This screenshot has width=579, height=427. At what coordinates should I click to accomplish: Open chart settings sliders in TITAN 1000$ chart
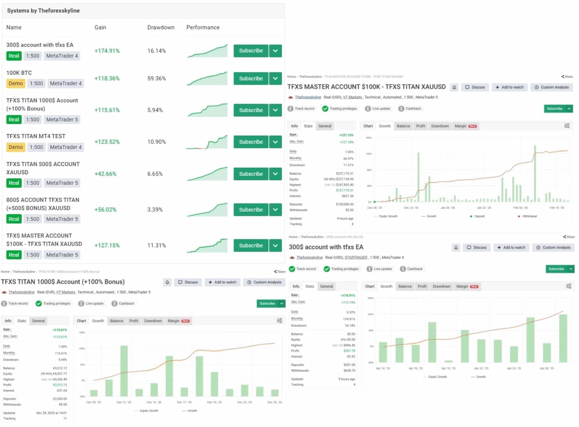click(x=279, y=320)
